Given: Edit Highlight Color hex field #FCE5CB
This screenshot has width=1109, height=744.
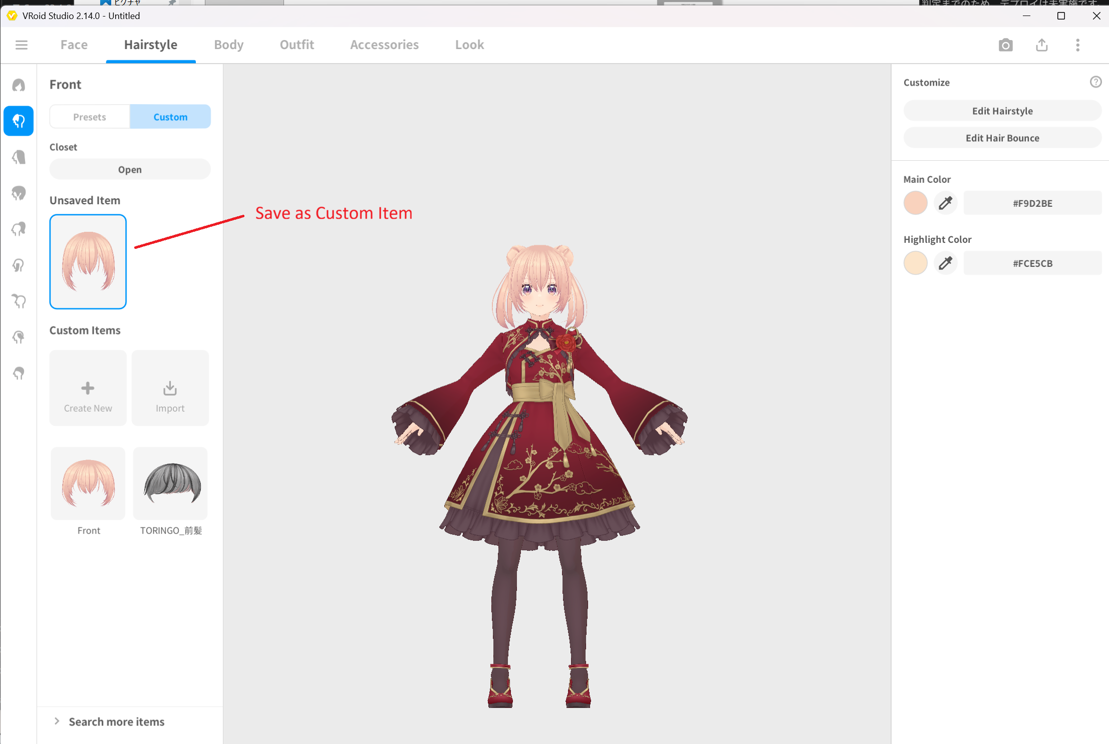Looking at the screenshot, I should coord(1032,263).
